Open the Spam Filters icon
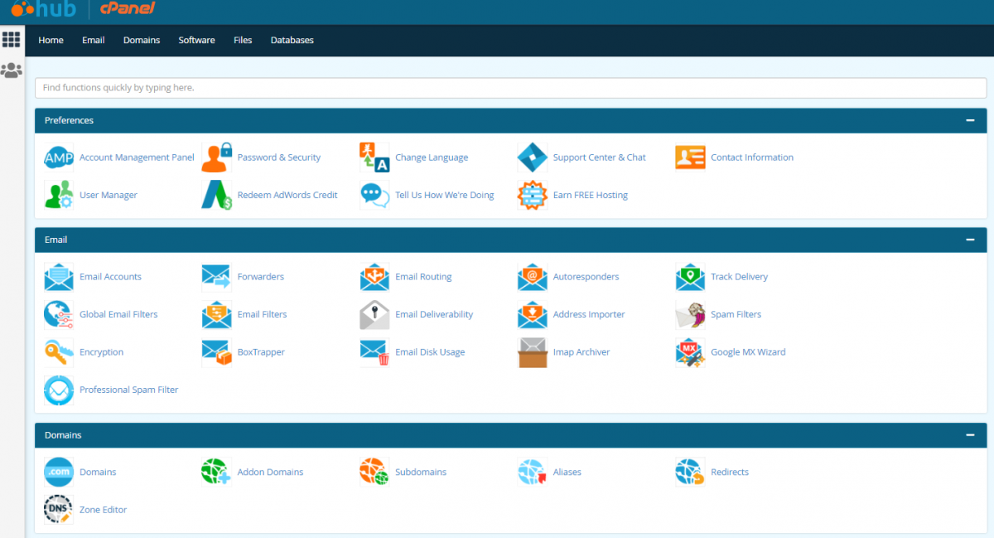The image size is (994, 538). (x=690, y=315)
